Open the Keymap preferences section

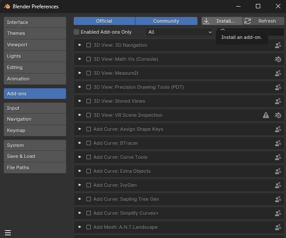pos(35,130)
